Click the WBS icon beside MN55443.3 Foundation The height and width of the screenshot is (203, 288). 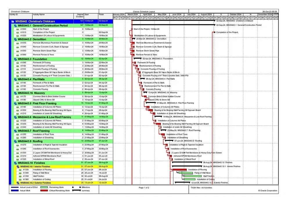point(15,59)
